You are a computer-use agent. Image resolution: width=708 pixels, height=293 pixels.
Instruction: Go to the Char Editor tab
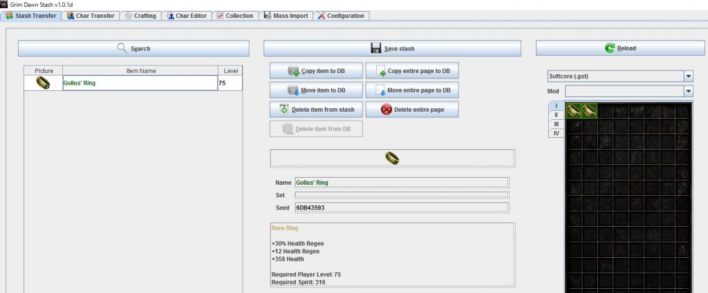point(187,16)
